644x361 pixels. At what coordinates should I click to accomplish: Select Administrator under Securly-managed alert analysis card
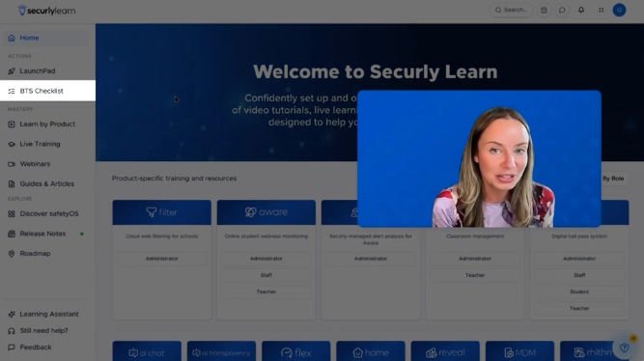371,259
